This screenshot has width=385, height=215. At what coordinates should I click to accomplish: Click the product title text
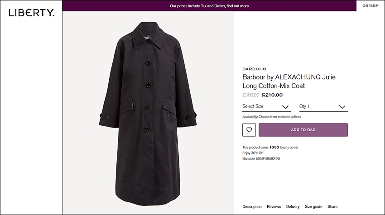pos(289,82)
